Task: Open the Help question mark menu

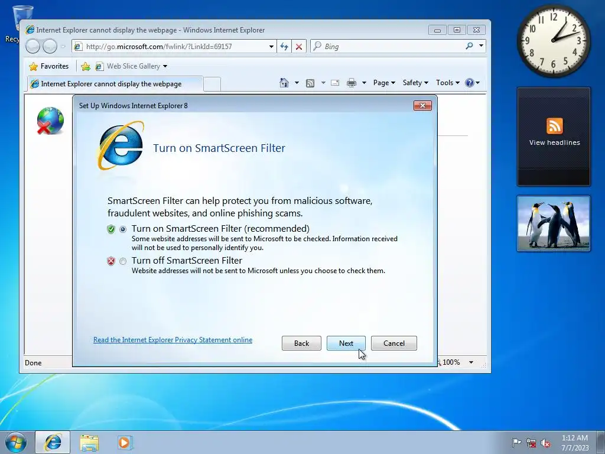Action: (x=472, y=83)
